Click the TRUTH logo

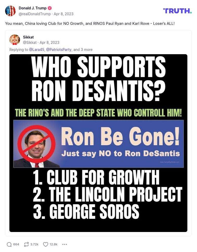177,11
